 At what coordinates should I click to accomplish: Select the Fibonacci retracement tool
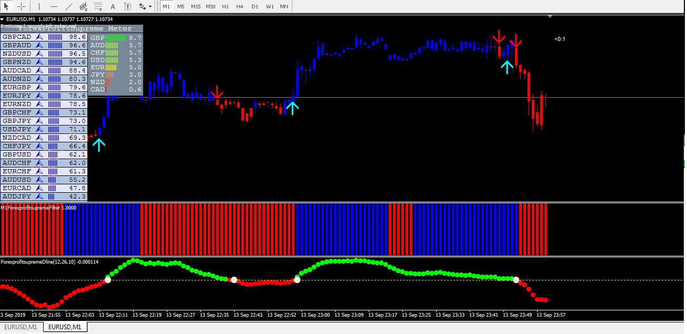97,6
